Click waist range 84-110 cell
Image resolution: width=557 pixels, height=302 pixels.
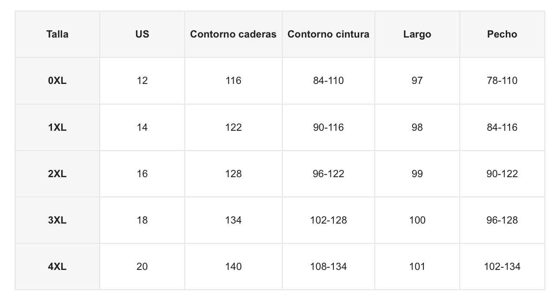[x=328, y=81]
